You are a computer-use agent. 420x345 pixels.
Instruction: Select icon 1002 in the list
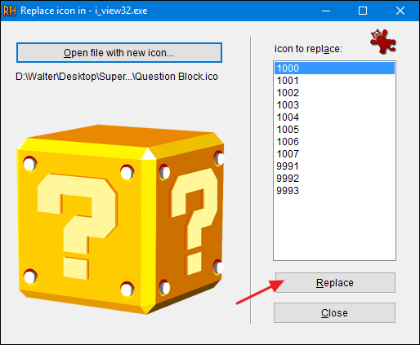(334, 93)
